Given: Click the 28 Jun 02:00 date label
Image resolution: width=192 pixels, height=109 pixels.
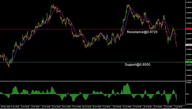Looking at the screenshot, I should coord(87,107).
